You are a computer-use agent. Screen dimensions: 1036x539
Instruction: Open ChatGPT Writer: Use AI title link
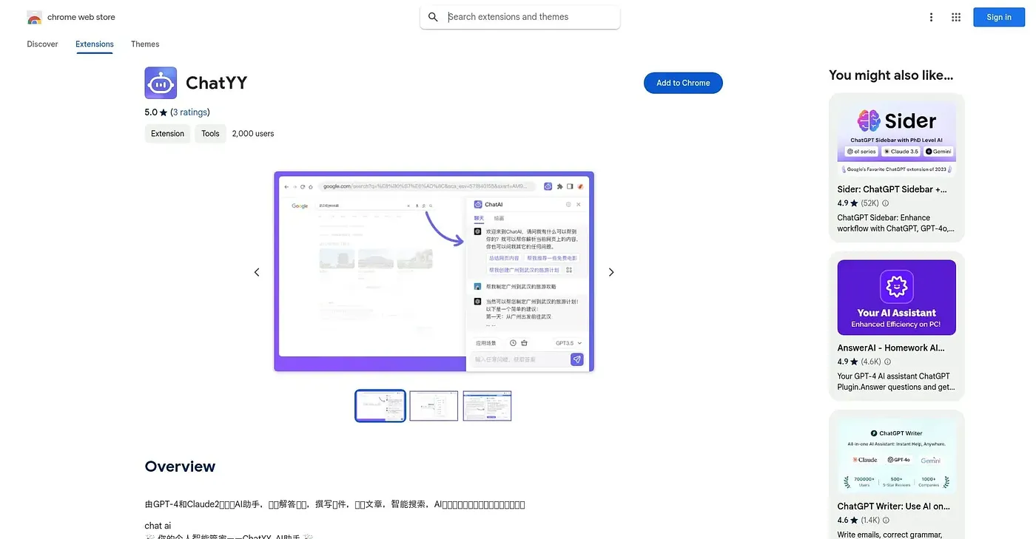[x=892, y=506]
